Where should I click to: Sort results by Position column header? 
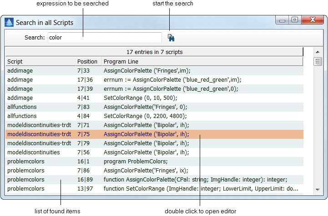89,62
